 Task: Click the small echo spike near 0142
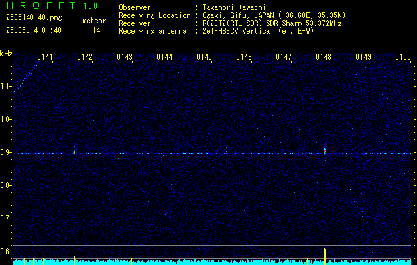coord(74,152)
